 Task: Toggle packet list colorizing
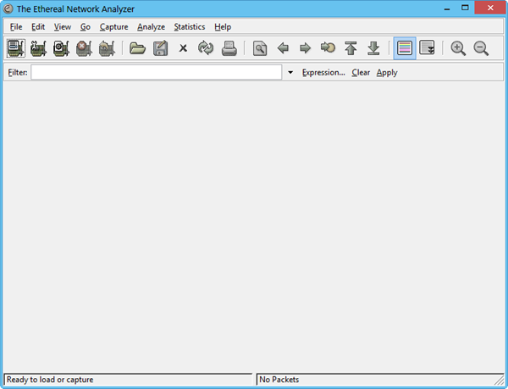coord(405,48)
